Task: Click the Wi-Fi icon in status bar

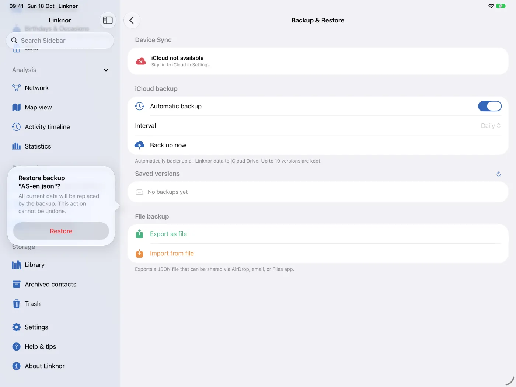Action: pos(491,6)
